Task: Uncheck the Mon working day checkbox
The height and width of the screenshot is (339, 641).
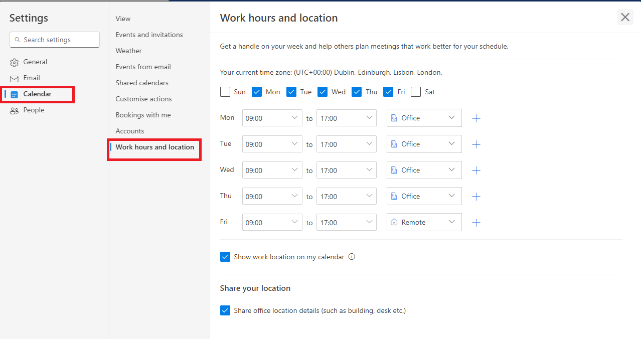Action: click(x=257, y=92)
